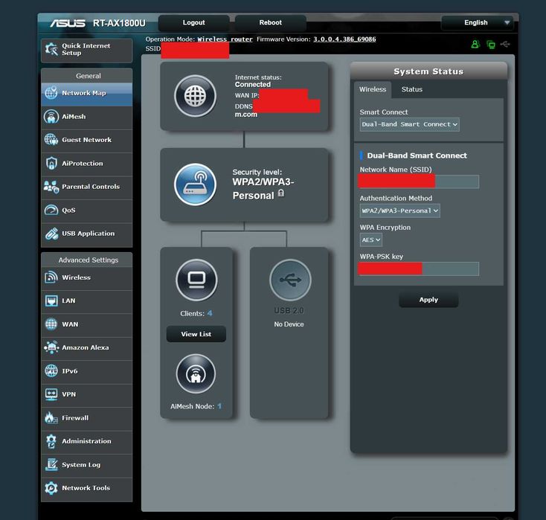Open LAN settings icon
Viewport: 546px width, 520px height.
(x=51, y=301)
